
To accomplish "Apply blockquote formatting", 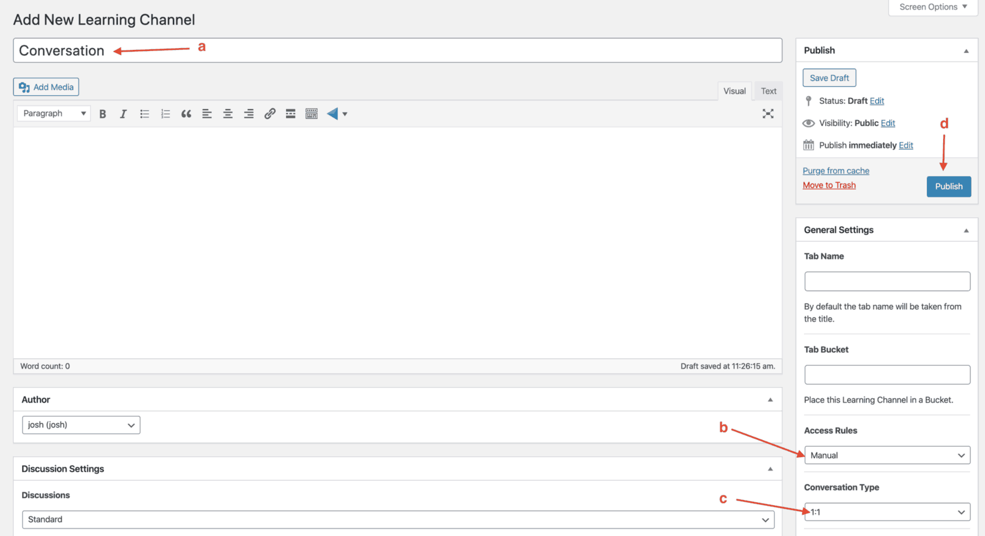I will [x=186, y=114].
